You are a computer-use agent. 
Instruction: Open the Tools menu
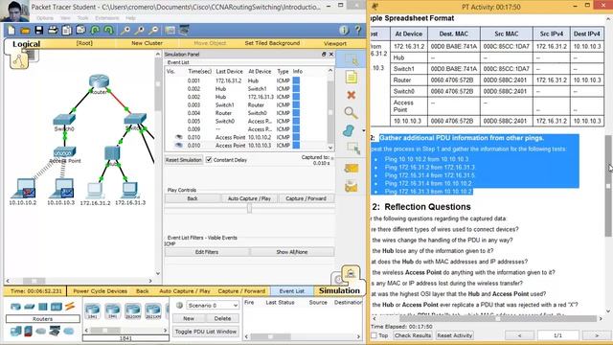(83, 18)
